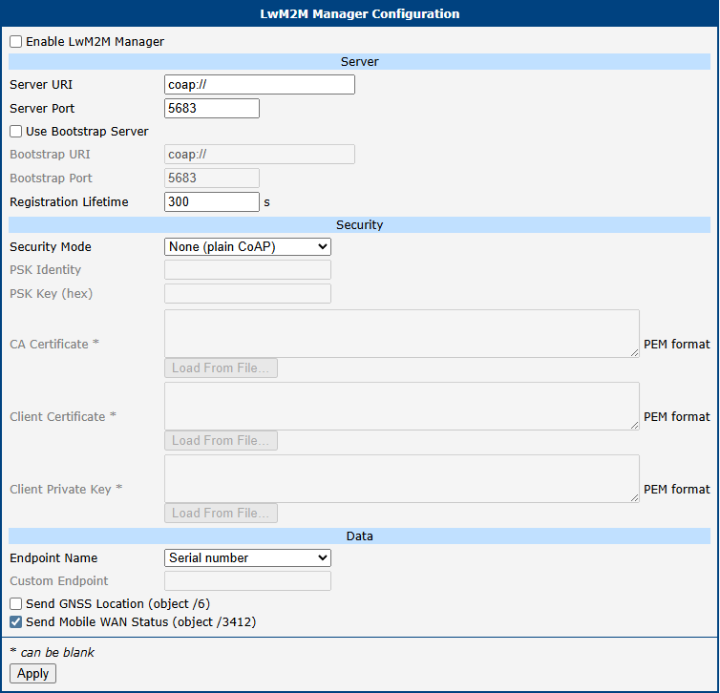Click the 'Use Bootstrap Server' label text
Image resolution: width=720 pixels, height=693 pixels.
(87, 132)
